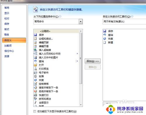
Task: Click the info icon next to 从下列位置选择命令
Action: (x=60, y=16)
